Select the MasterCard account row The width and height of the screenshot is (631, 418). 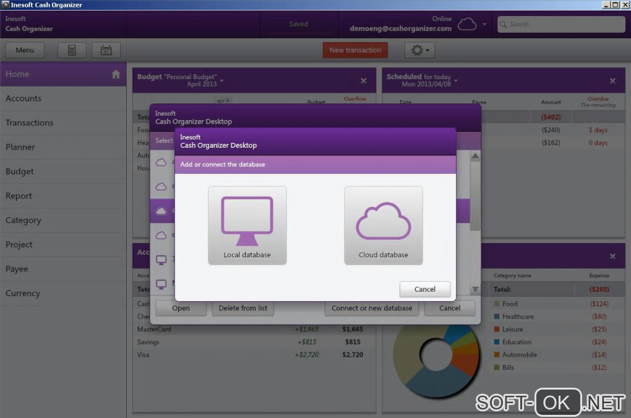click(254, 329)
